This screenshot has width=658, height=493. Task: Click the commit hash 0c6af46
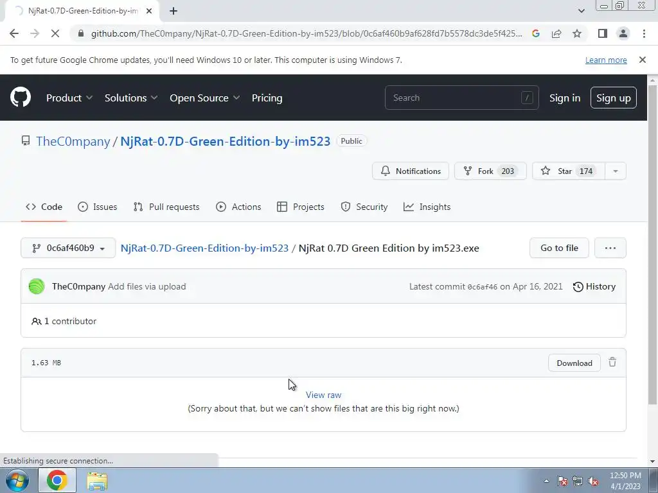[482, 287]
